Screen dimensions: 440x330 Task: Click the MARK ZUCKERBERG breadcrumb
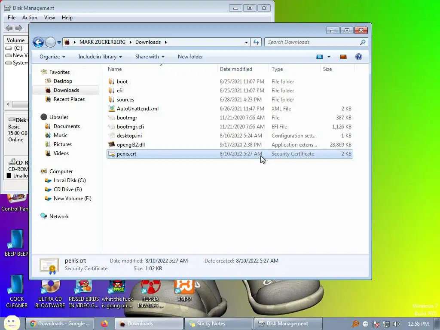(x=102, y=42)
